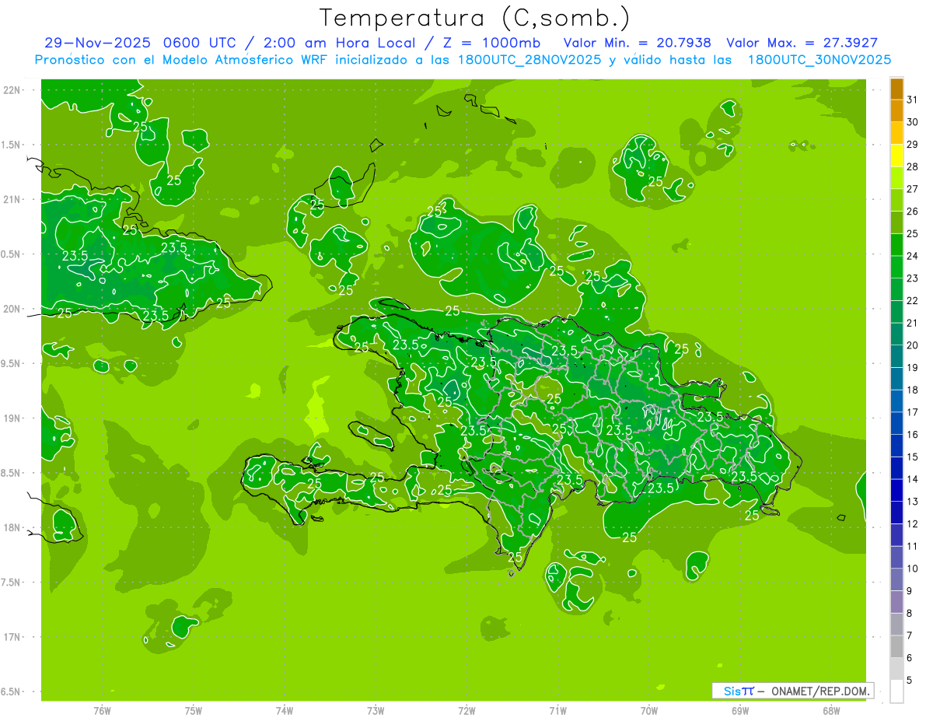This screenshot has width=933, height=721.
Task: Click the '0.5N' latitude axis label
Action: (11, 254)
